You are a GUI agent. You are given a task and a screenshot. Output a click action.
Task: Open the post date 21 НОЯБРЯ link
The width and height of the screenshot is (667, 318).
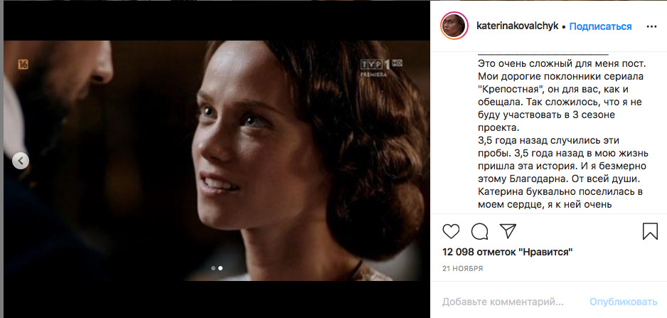(462, 269)
